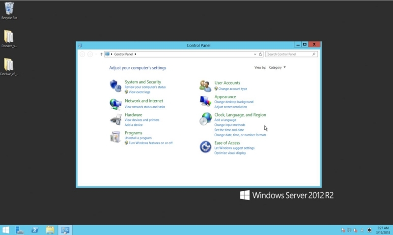Open the User Accounts people icon
This screenshot has width=393, height=235.
pos(205,86)
